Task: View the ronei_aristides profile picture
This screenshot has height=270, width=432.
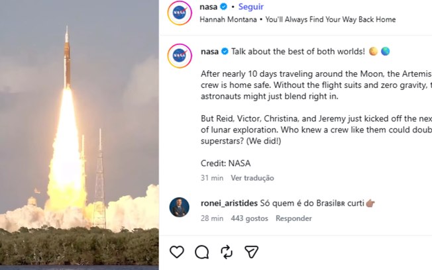Action: point(180,207)
